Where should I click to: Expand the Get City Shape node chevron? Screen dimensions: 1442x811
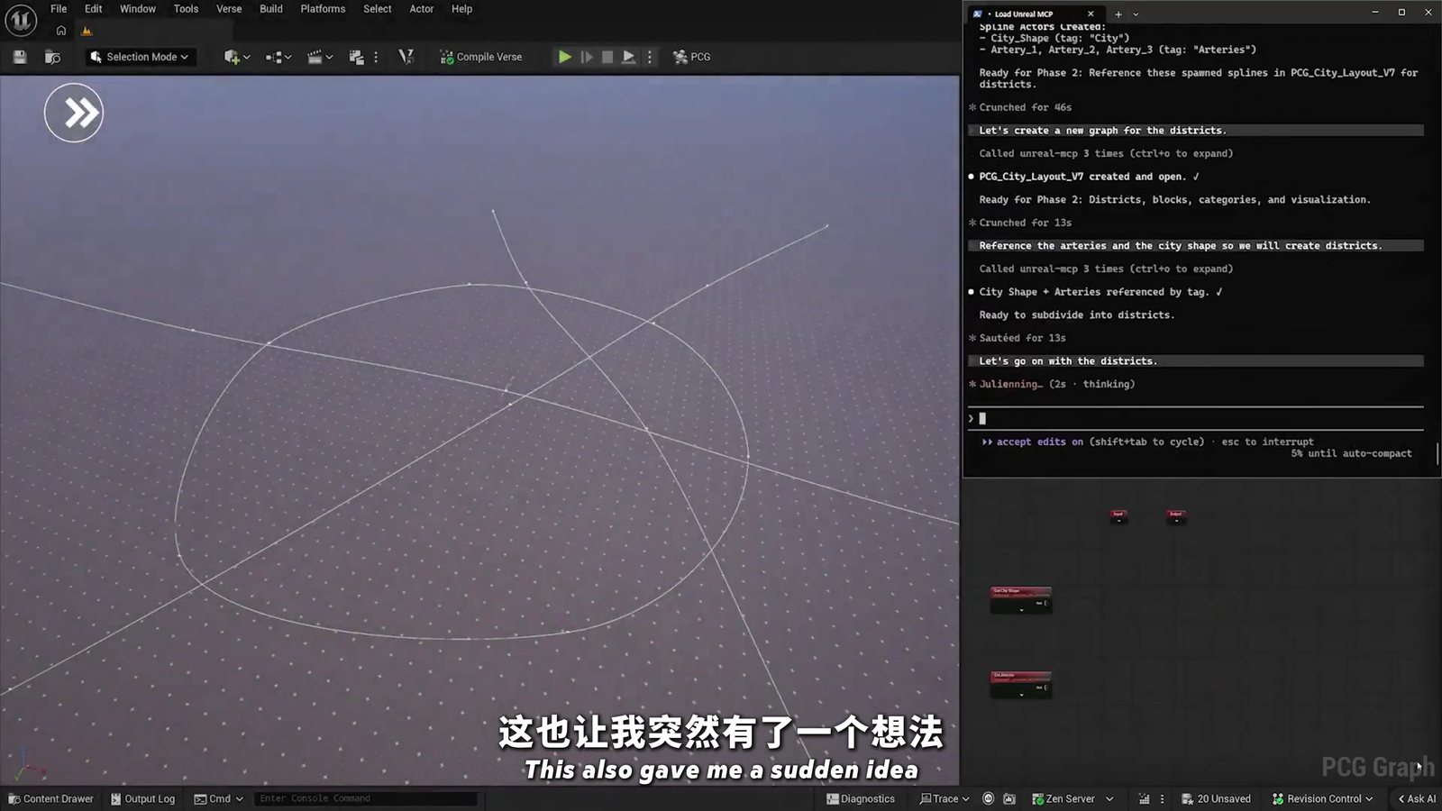(x=1021, y=610)
